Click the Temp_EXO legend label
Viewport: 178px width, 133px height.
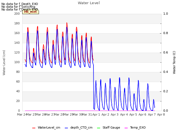(138, 127)
